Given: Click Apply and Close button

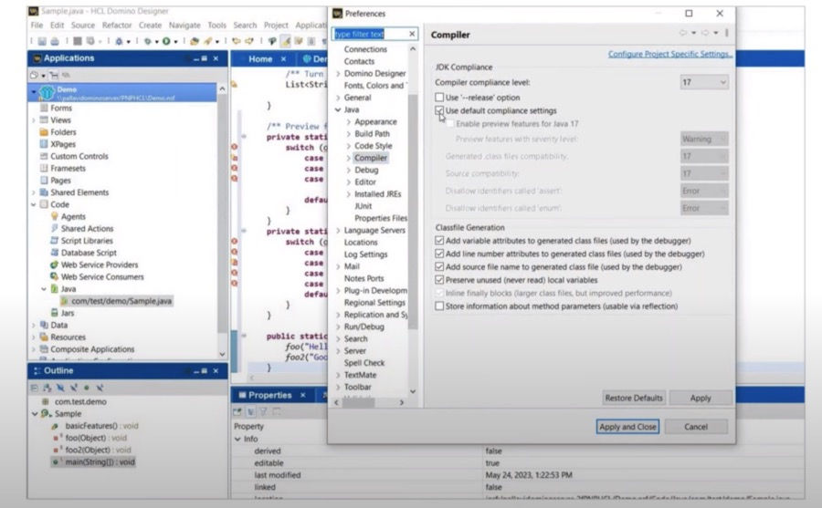Looking at the screenshot, I should [x=627, y=427].
